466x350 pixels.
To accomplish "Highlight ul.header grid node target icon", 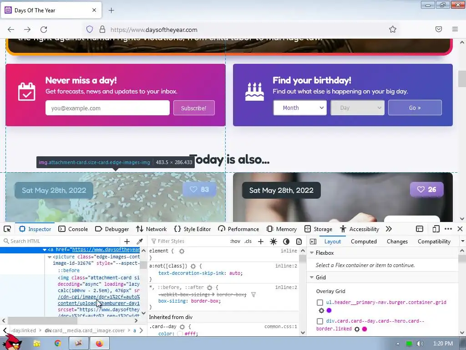I will coord(321,310).
